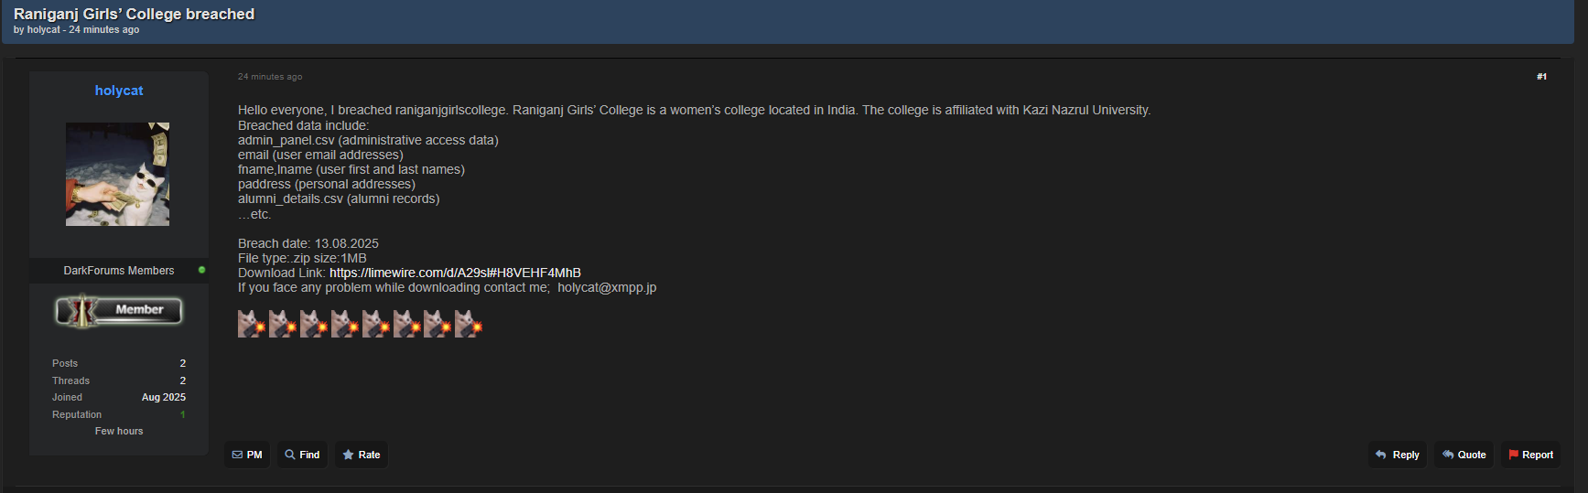Click the first cat emoji in the post
The width and height of the screenshot is (1588, 493).
tap(252, 324)
